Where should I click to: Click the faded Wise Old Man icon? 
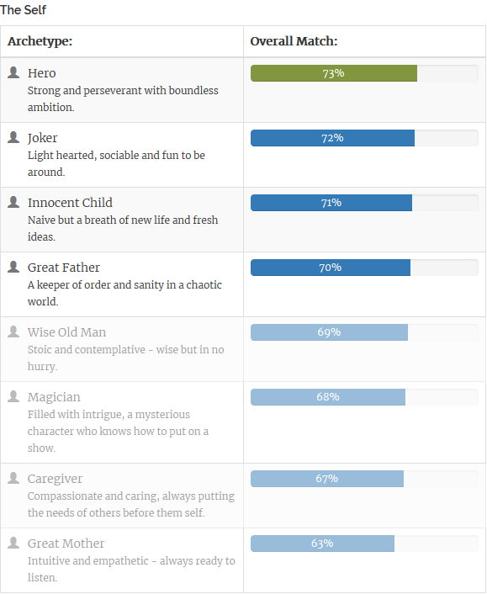coord(13,331)
